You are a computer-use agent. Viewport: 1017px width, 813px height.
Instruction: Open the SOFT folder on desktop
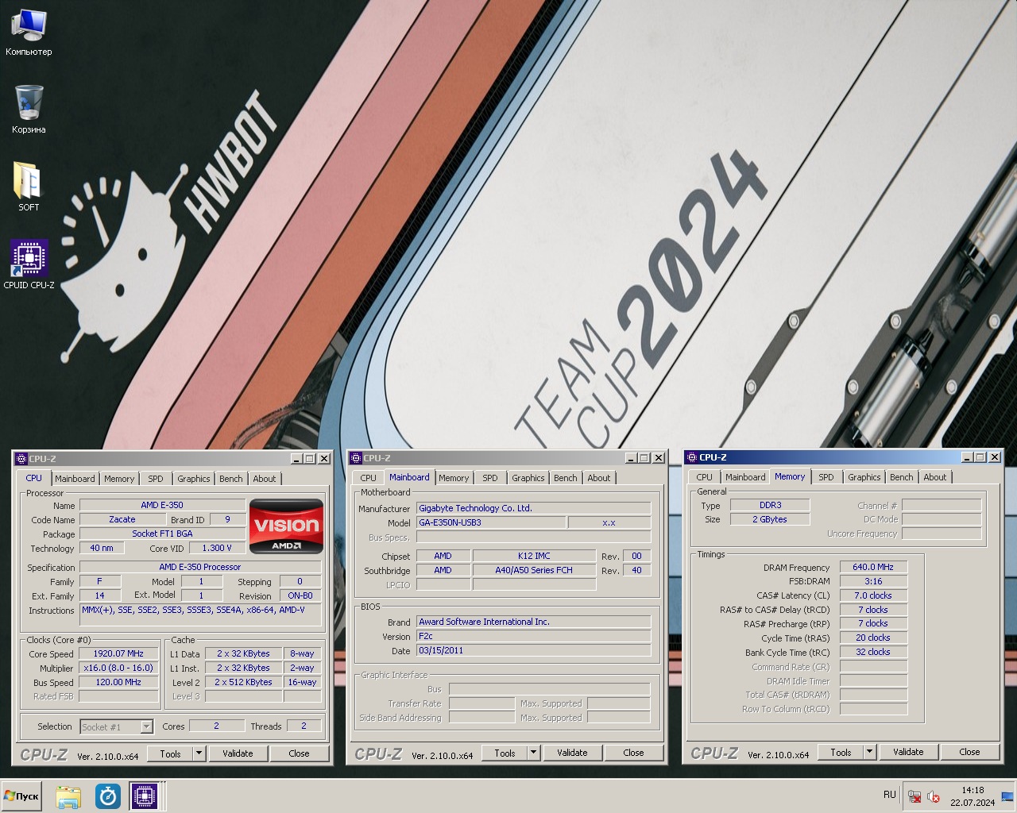29,187
